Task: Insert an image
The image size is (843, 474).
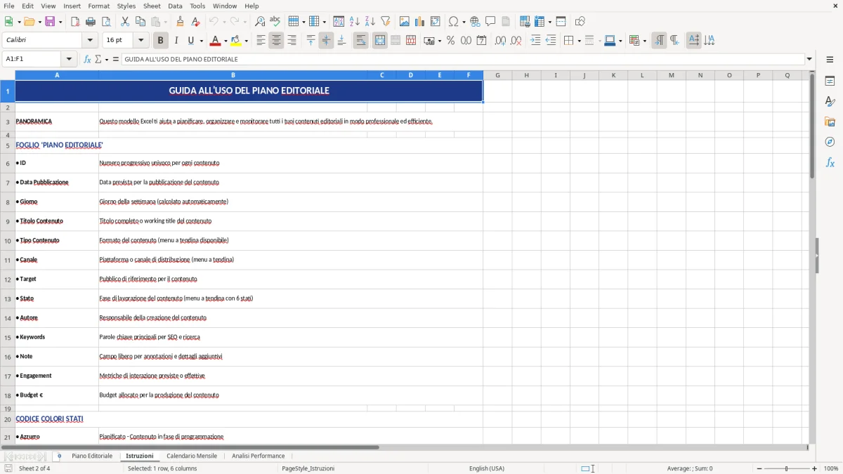Action: tap(405, 21)
